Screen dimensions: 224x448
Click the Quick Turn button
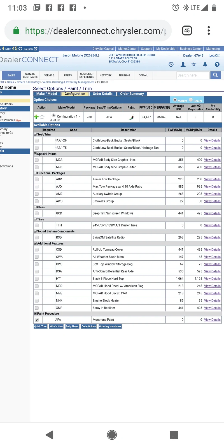click(x=40, y=326)
